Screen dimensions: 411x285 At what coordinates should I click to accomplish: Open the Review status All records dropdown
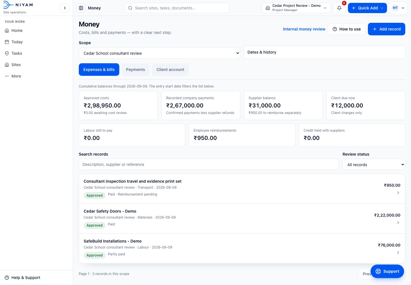(374, 165)
